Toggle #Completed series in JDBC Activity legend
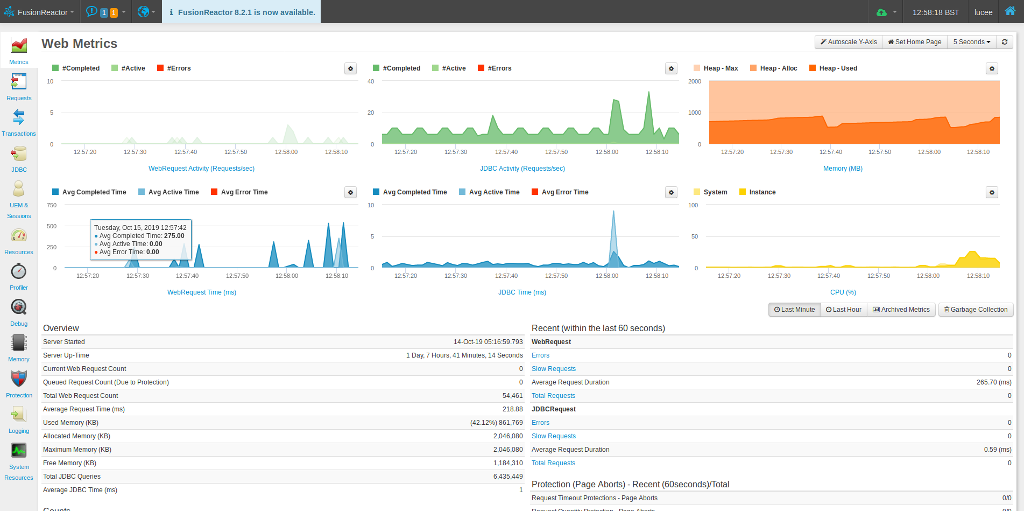1024x511 pixels. click(x=397, y=68)
